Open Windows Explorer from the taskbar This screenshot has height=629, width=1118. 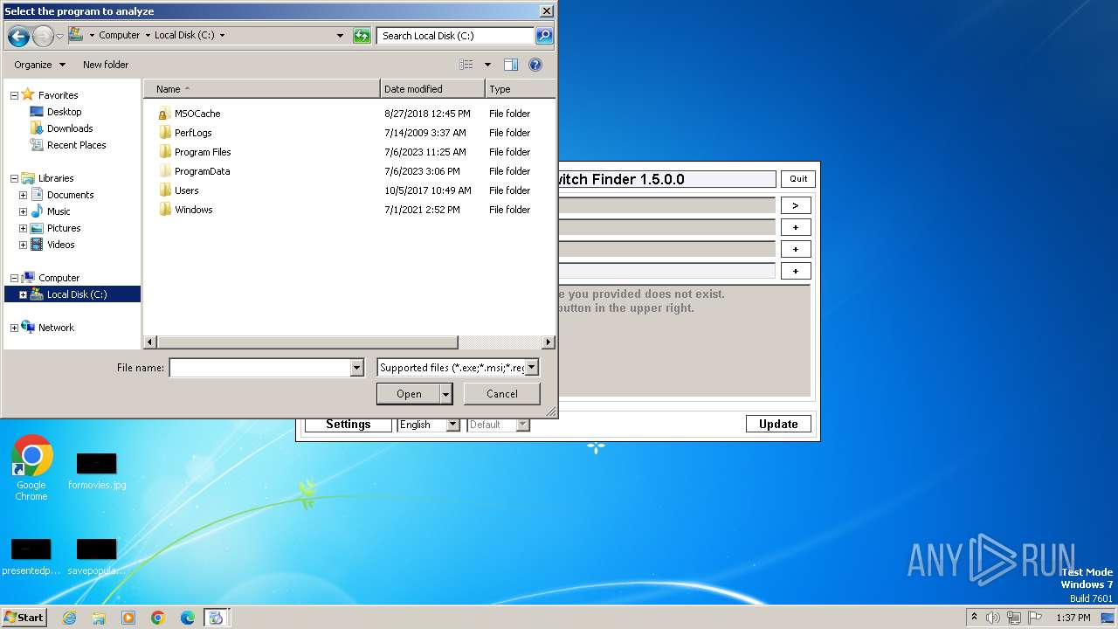(99, 618)
